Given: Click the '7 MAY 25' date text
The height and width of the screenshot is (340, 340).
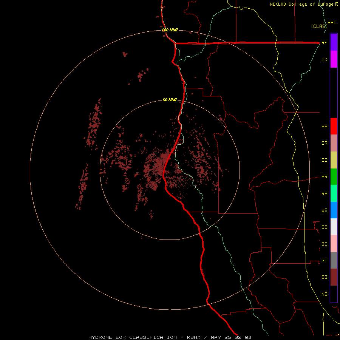Looking at the screenshot, I should click(x=218, y=337).
